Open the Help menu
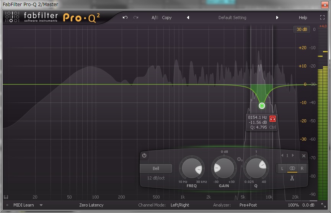331x213 pixels. tap(303, 18)
